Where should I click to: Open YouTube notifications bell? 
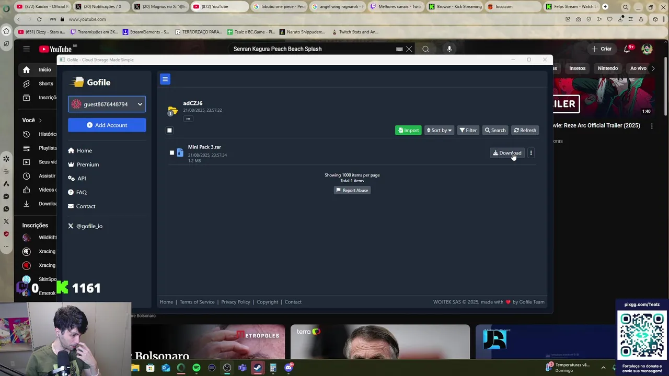(627, 49)
